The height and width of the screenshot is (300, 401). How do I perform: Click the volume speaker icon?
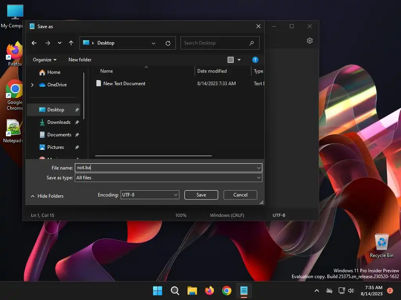coord(351,291)
